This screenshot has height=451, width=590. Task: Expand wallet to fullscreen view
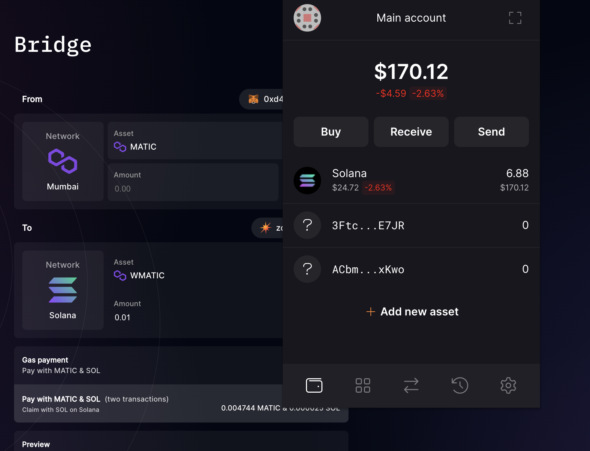coord(515,18)
